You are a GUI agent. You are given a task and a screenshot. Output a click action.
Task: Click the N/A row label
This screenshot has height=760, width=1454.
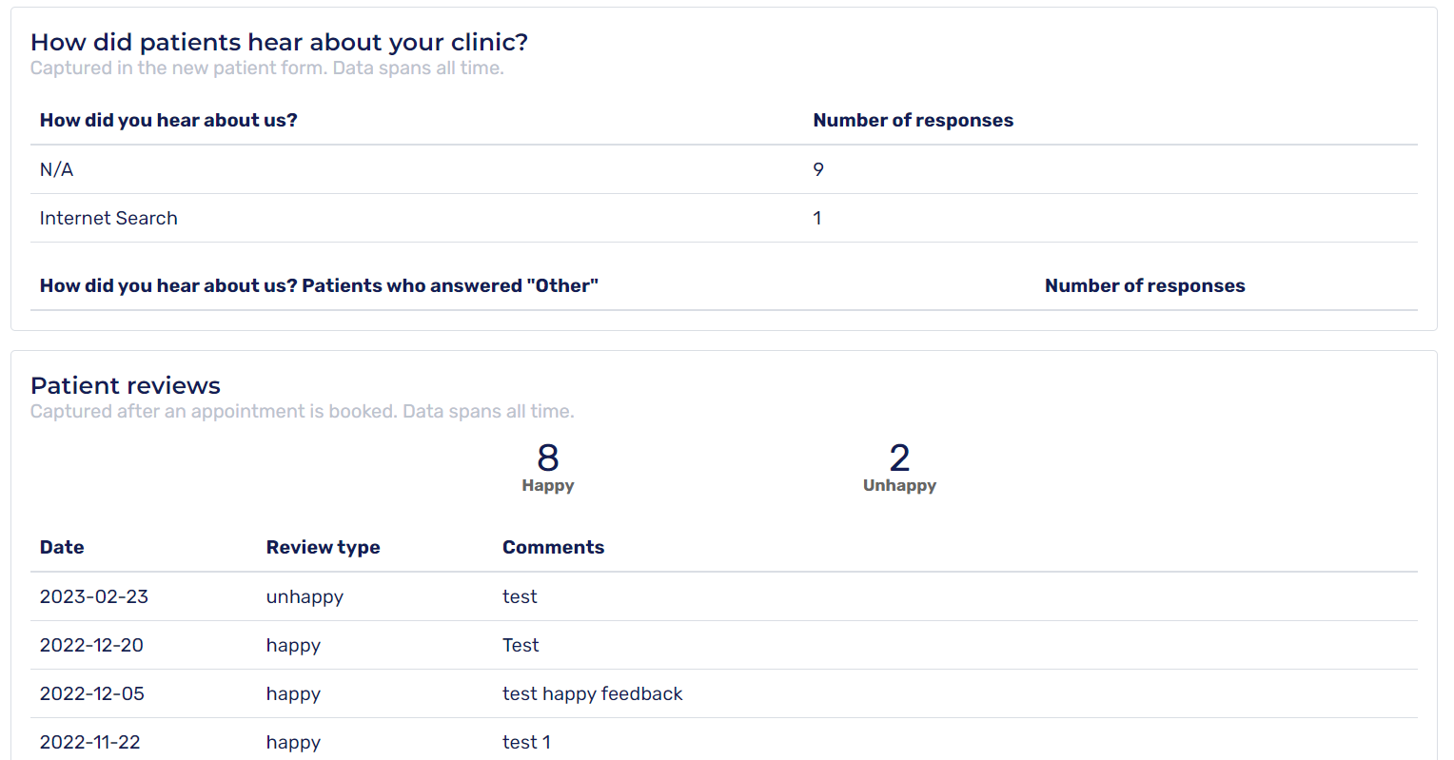coord(56,170)
